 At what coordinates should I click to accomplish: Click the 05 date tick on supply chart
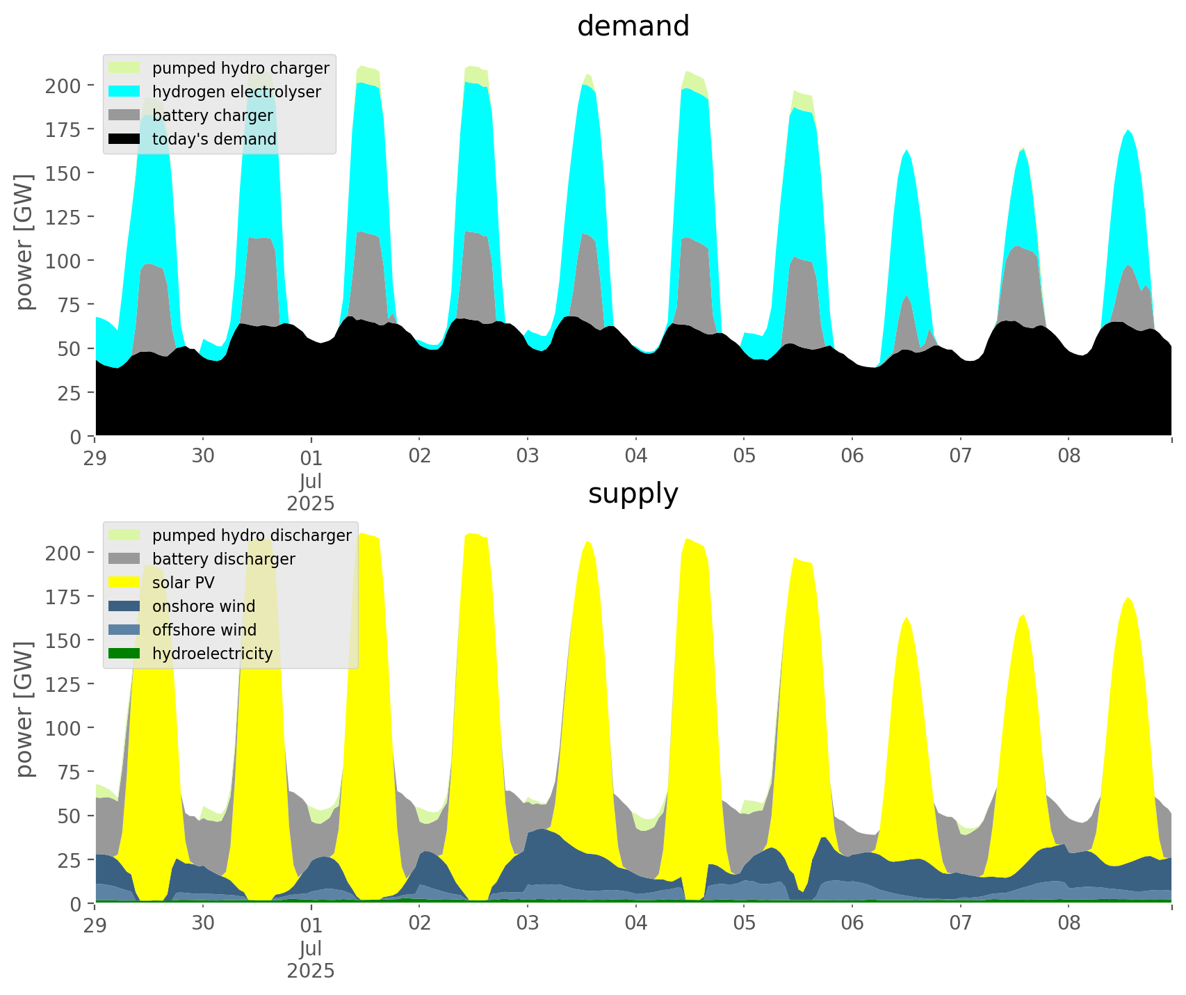[744, 924]
